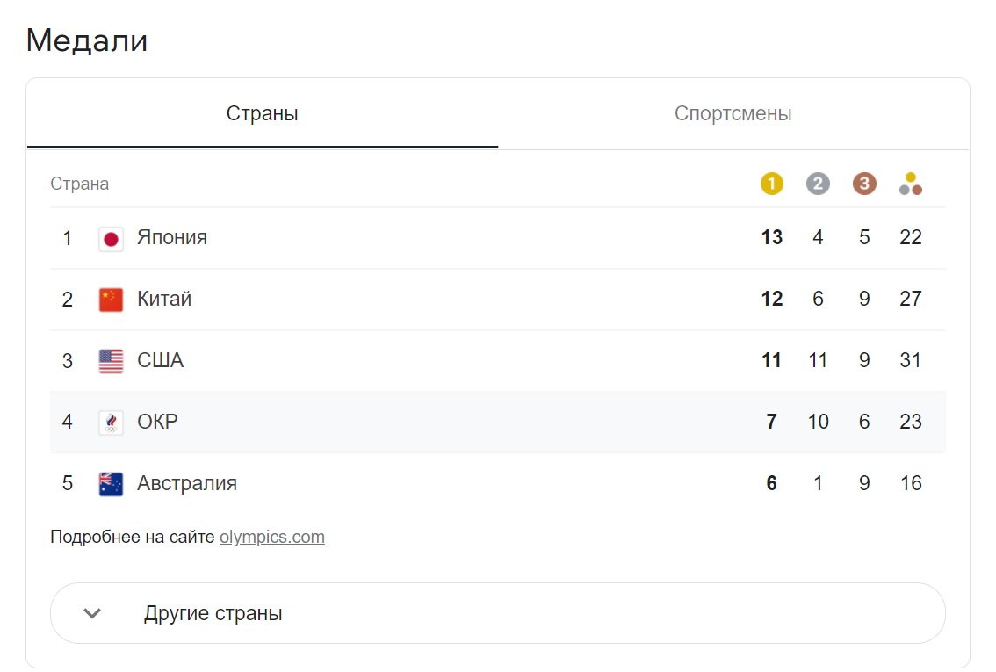Click the Медали heading
Viewport: 996px width, 672px height.
[x=87, y=40]
